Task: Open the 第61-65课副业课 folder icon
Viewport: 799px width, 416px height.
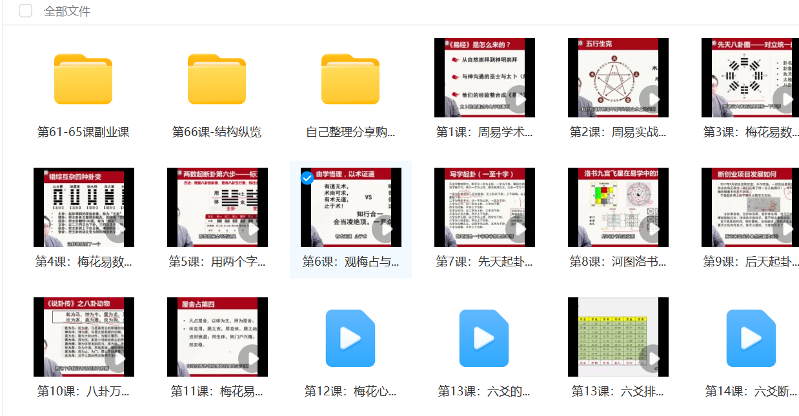Action: (x=83, y=79)
